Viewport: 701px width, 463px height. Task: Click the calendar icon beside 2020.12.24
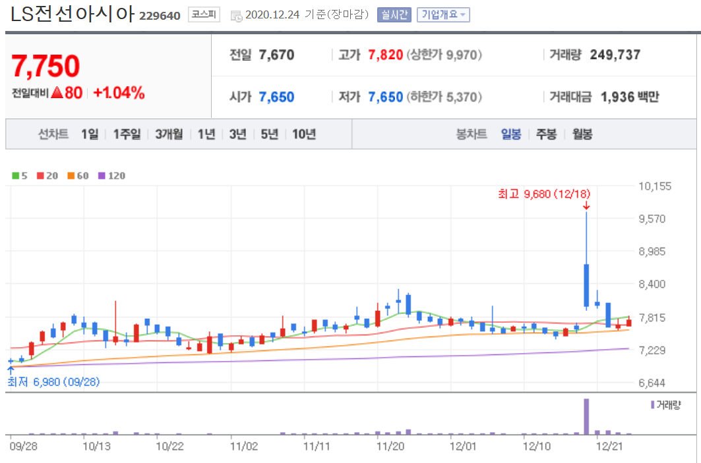click(236, 16)
